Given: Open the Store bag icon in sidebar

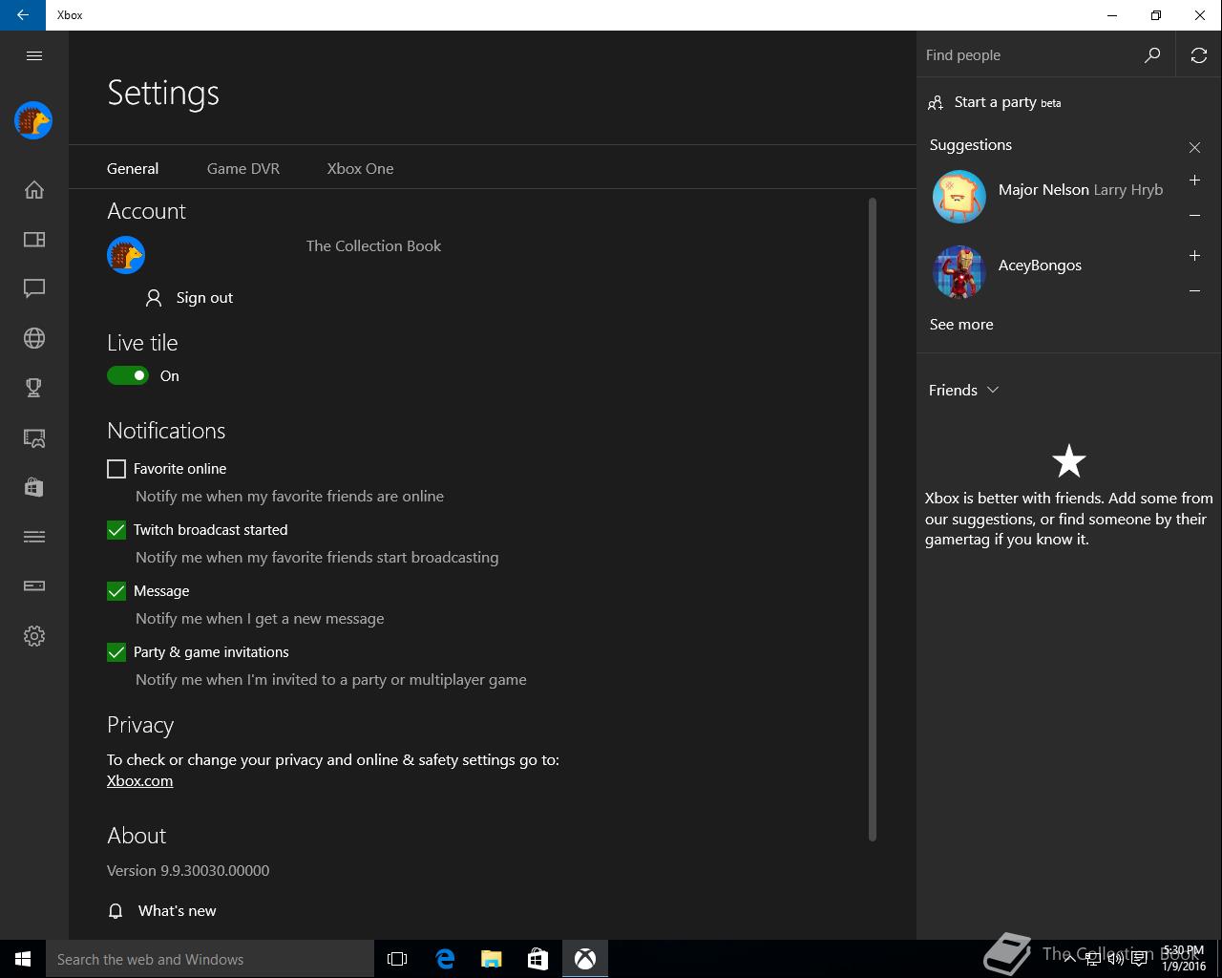Looking at the screenshot, I should [34, 487].
